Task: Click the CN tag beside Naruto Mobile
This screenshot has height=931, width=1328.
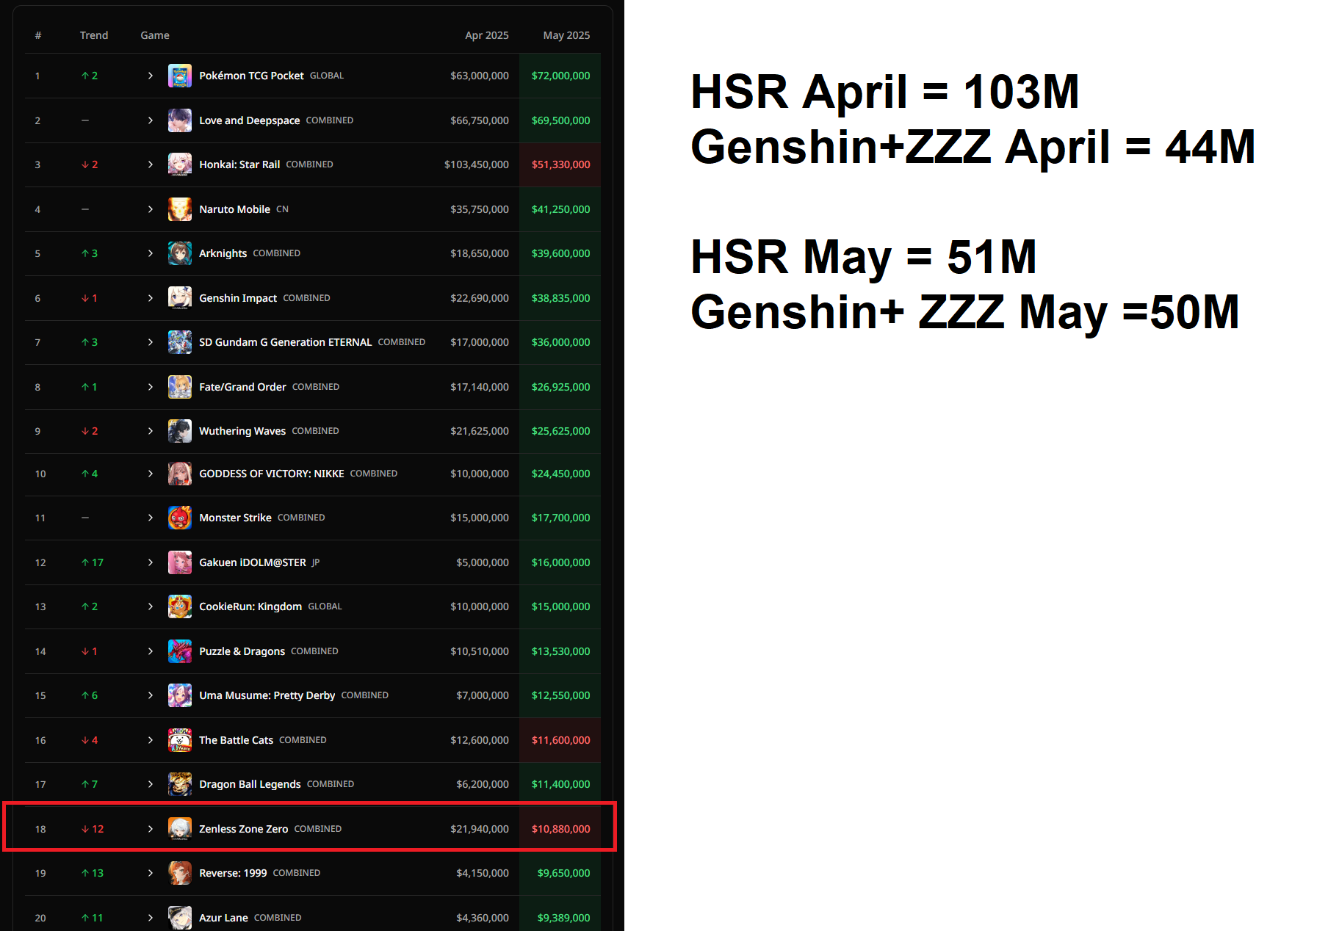Action: coord(283,209)
